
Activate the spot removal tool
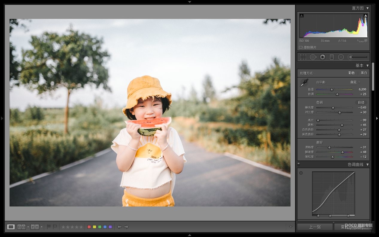point(313,57)
